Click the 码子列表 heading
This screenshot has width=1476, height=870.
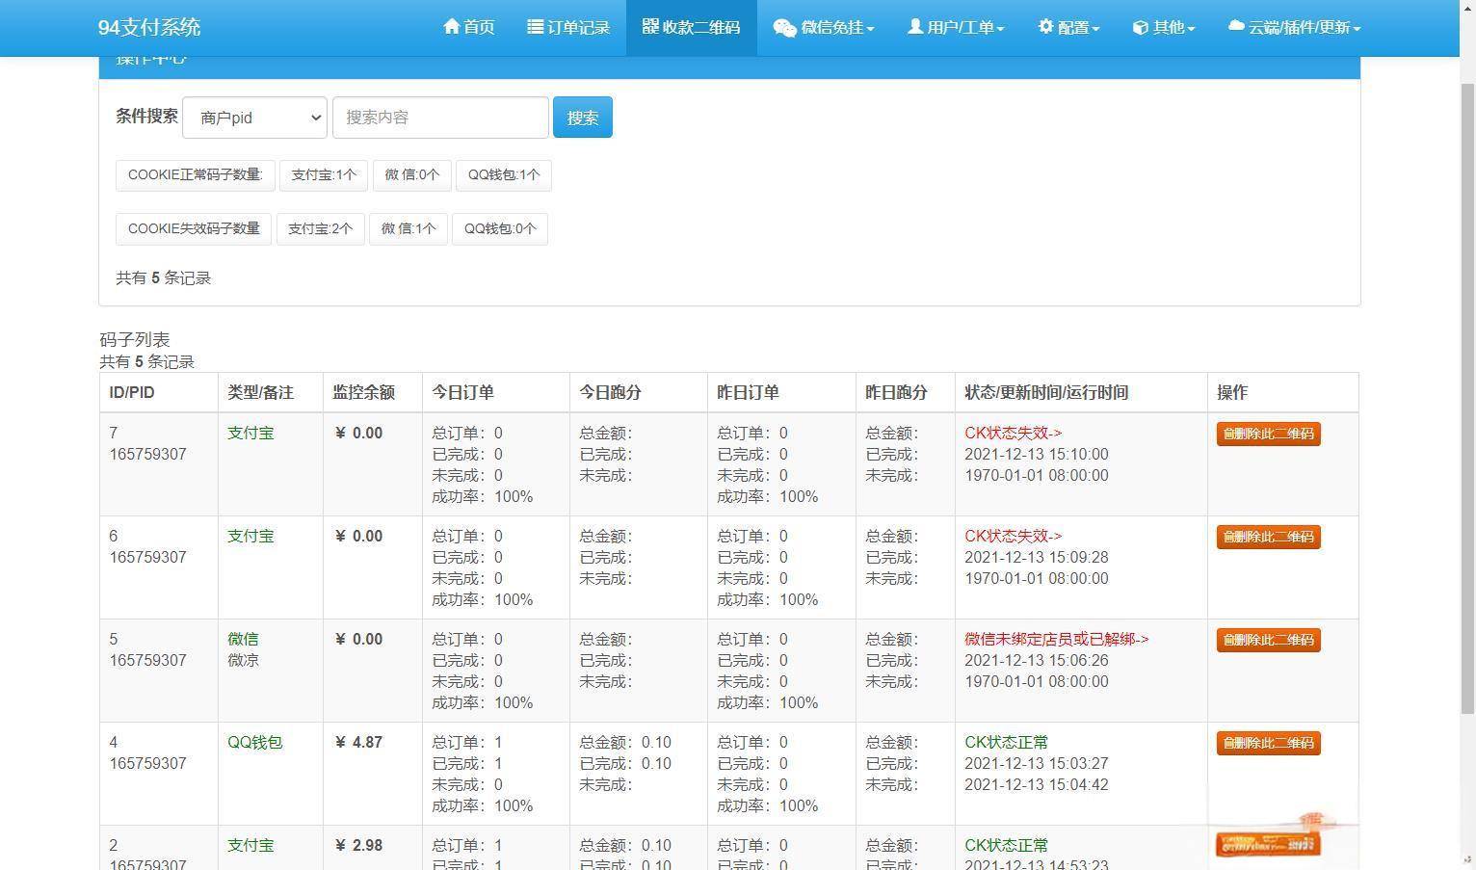(135, 340)
